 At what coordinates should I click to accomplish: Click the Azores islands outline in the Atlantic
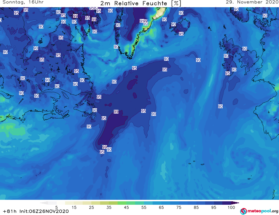197,163
